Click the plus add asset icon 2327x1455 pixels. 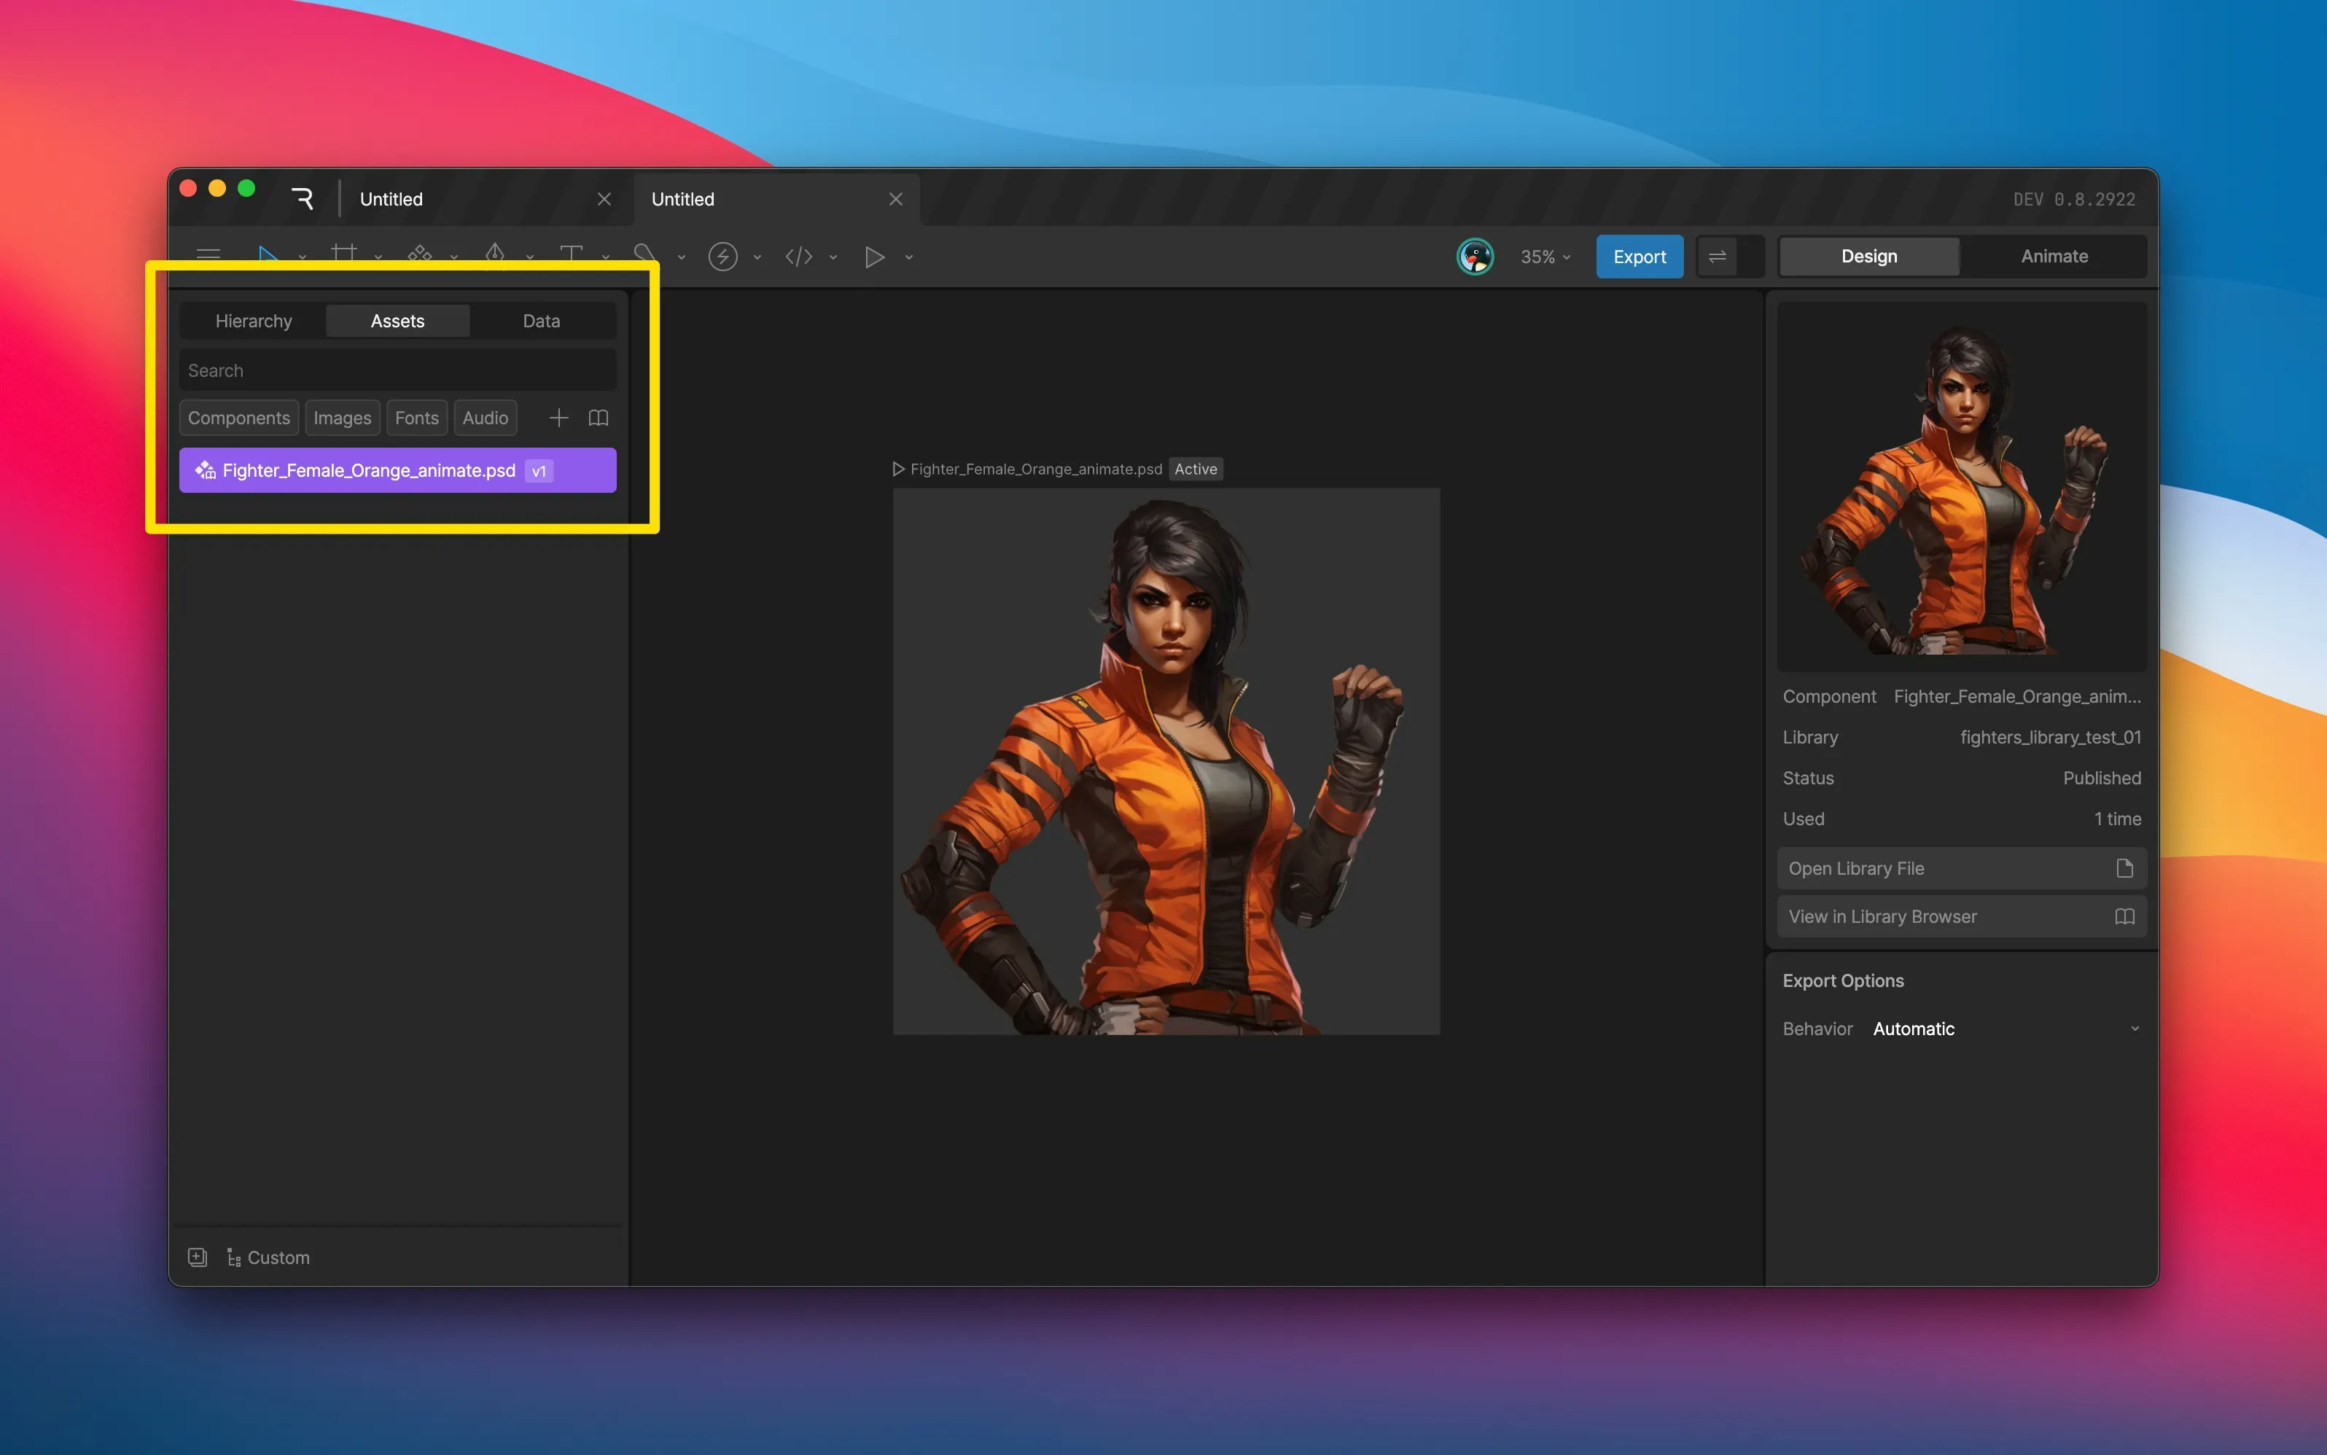(558, 418)
